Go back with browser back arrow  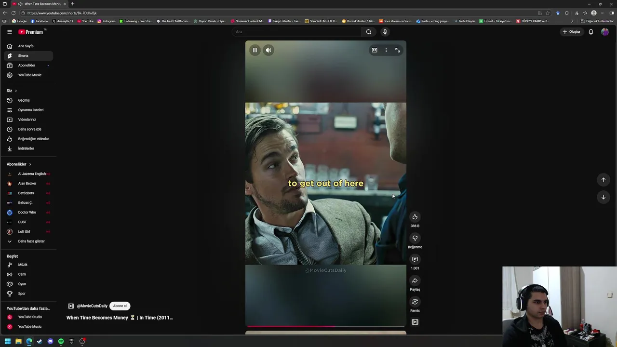point(5,13)
